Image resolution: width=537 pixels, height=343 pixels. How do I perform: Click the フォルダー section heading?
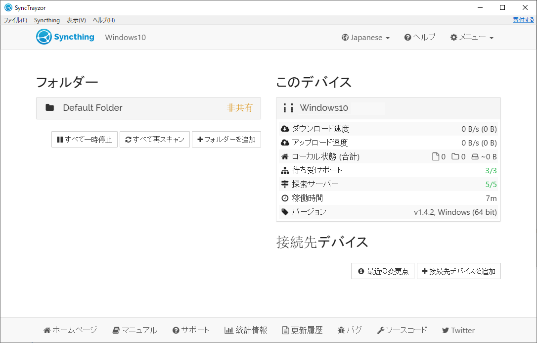[x=67, y=82]
